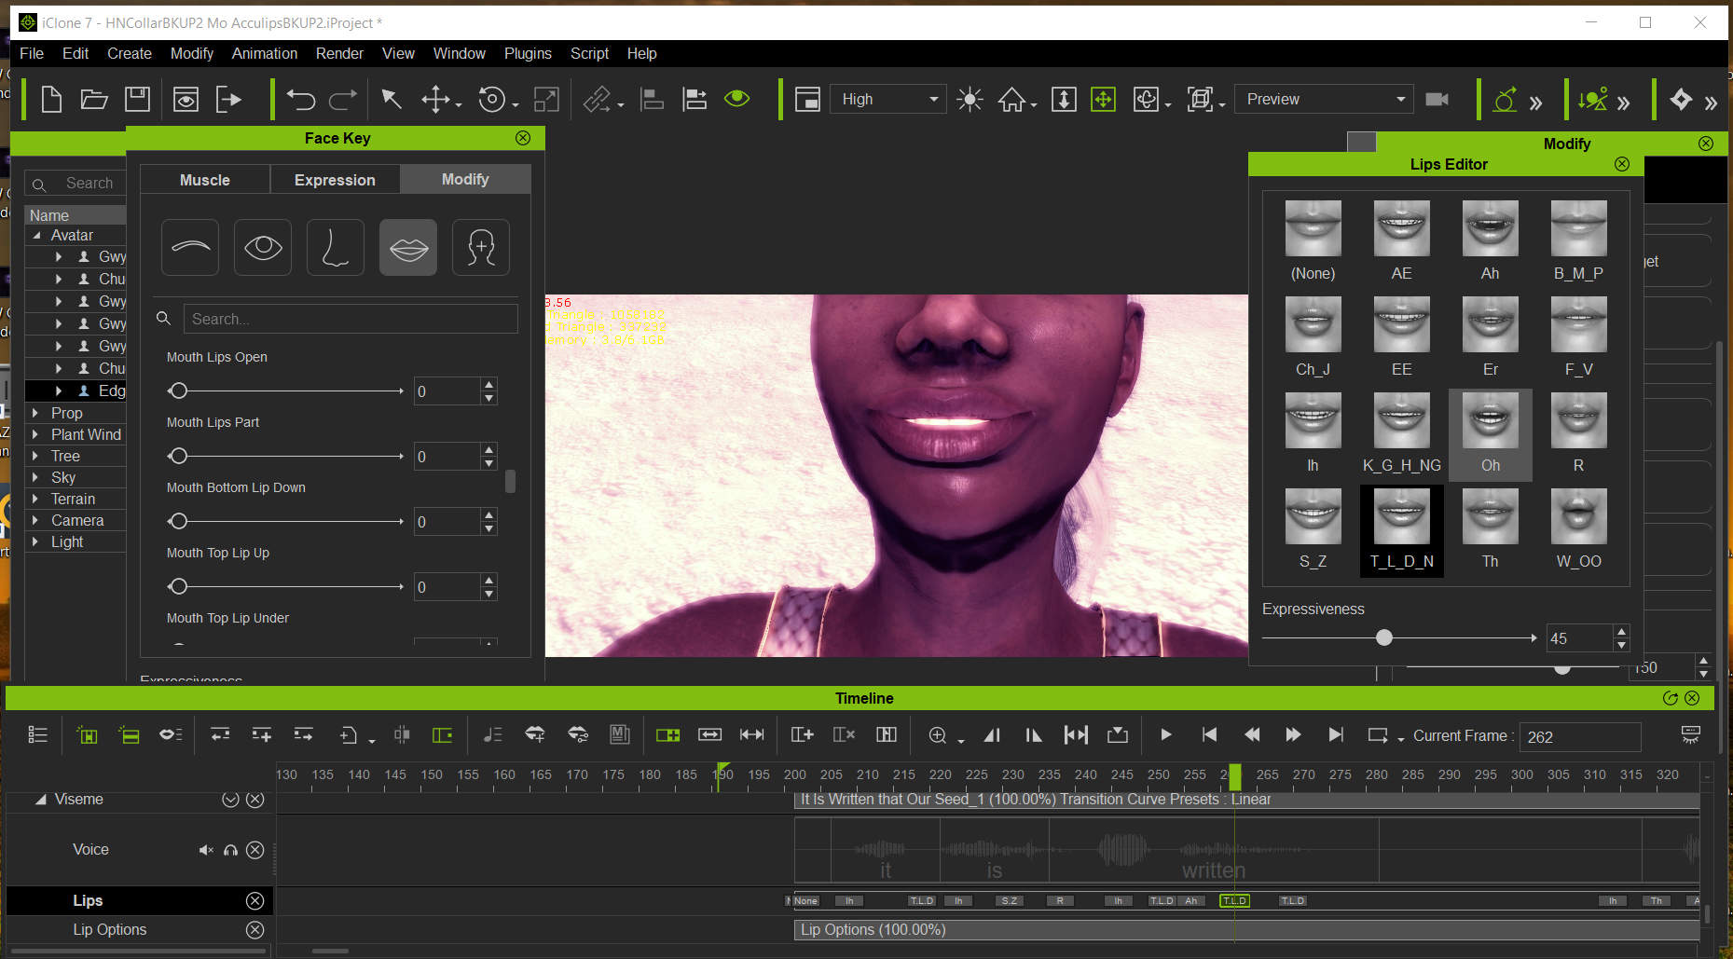
Task: Select the (None) viseme thumbnail
Action: point(1313,228)
